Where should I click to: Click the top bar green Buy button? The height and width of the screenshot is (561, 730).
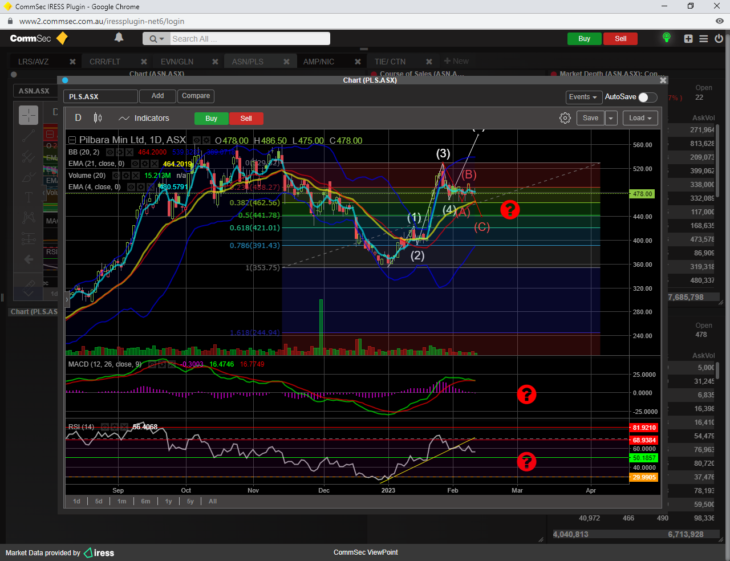click(584, 39)
